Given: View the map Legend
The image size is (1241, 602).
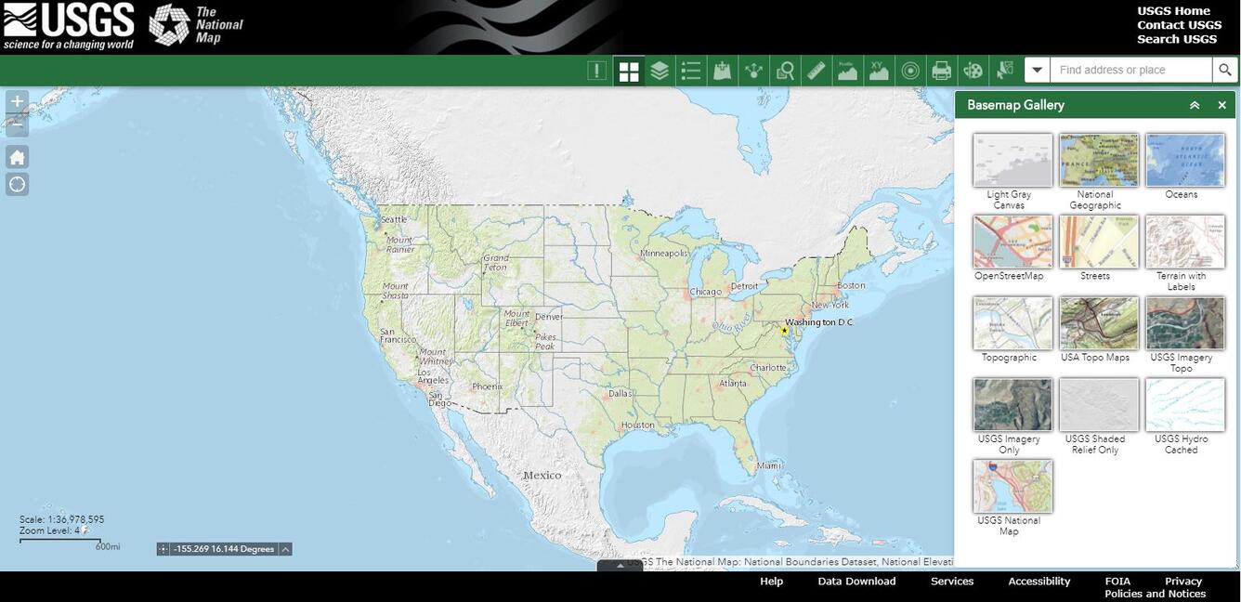Looking at the screenshot, I should [x=691, y=70].
